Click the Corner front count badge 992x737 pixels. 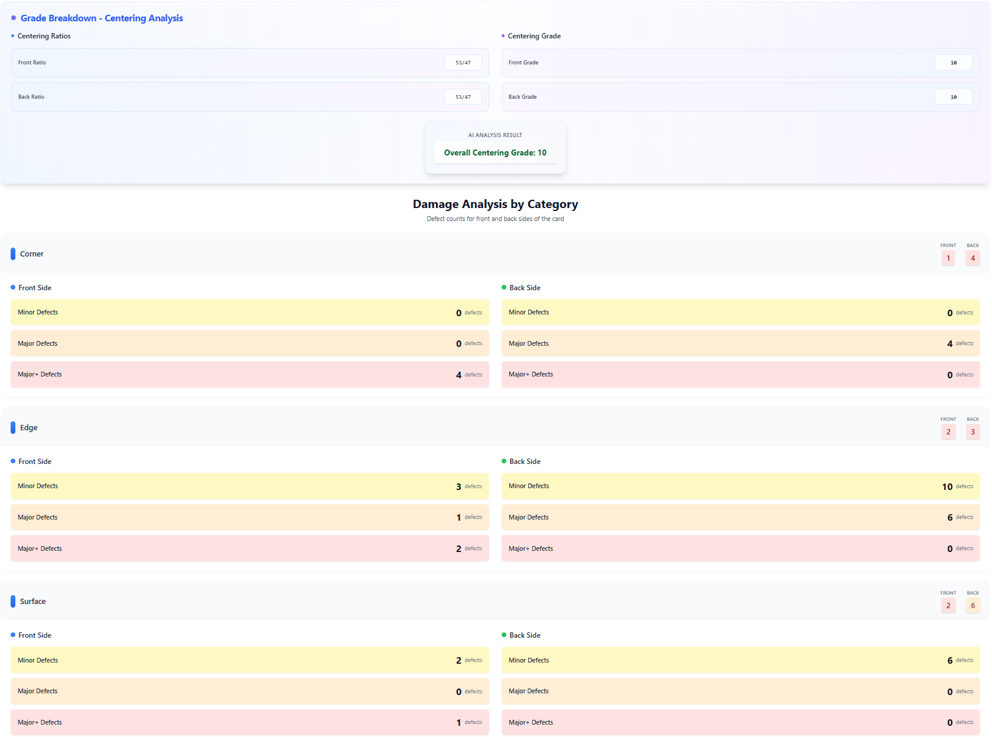(x=948, y=258)
